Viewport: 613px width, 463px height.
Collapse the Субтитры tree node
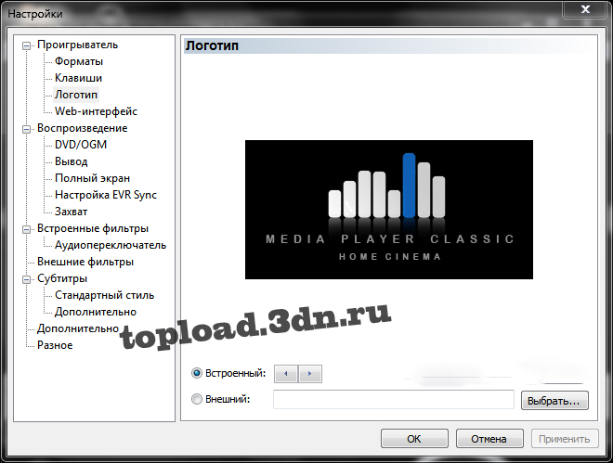pos(27,278)
